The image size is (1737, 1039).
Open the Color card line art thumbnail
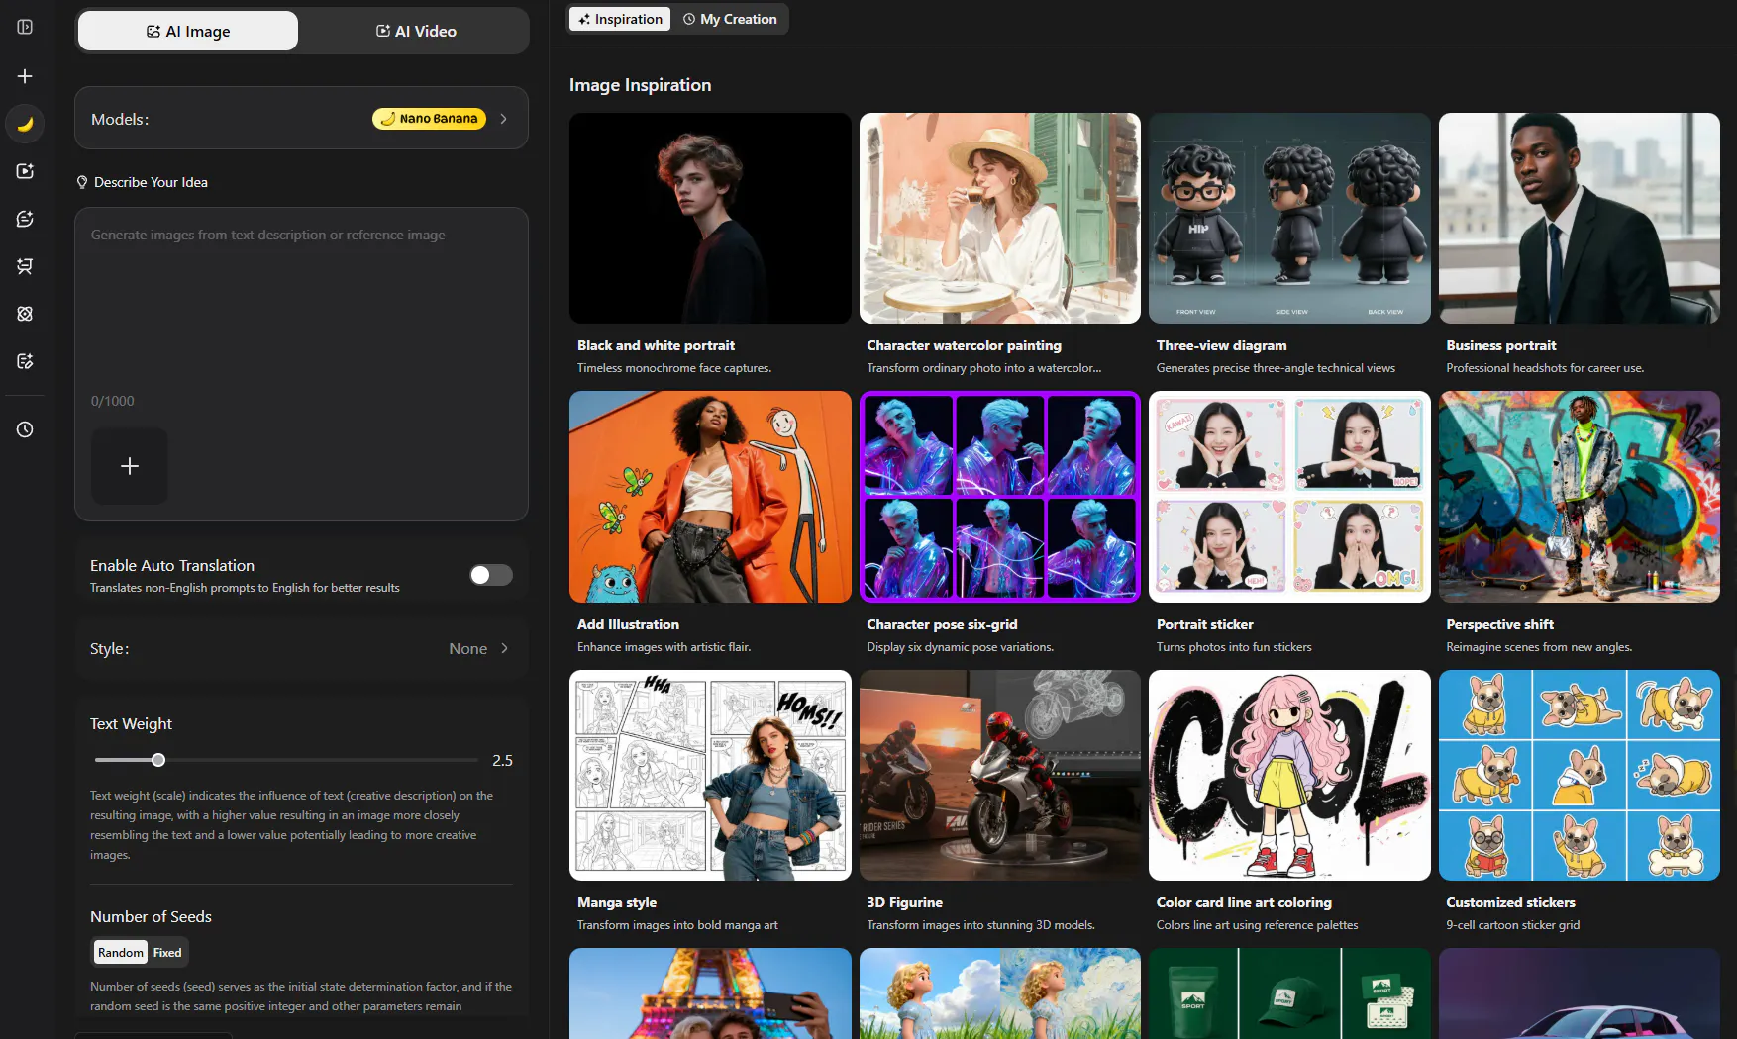(1289, 775)
